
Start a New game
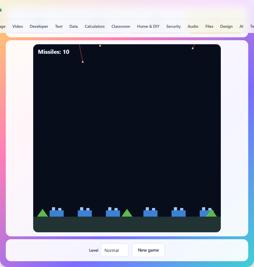click(148, 250)
